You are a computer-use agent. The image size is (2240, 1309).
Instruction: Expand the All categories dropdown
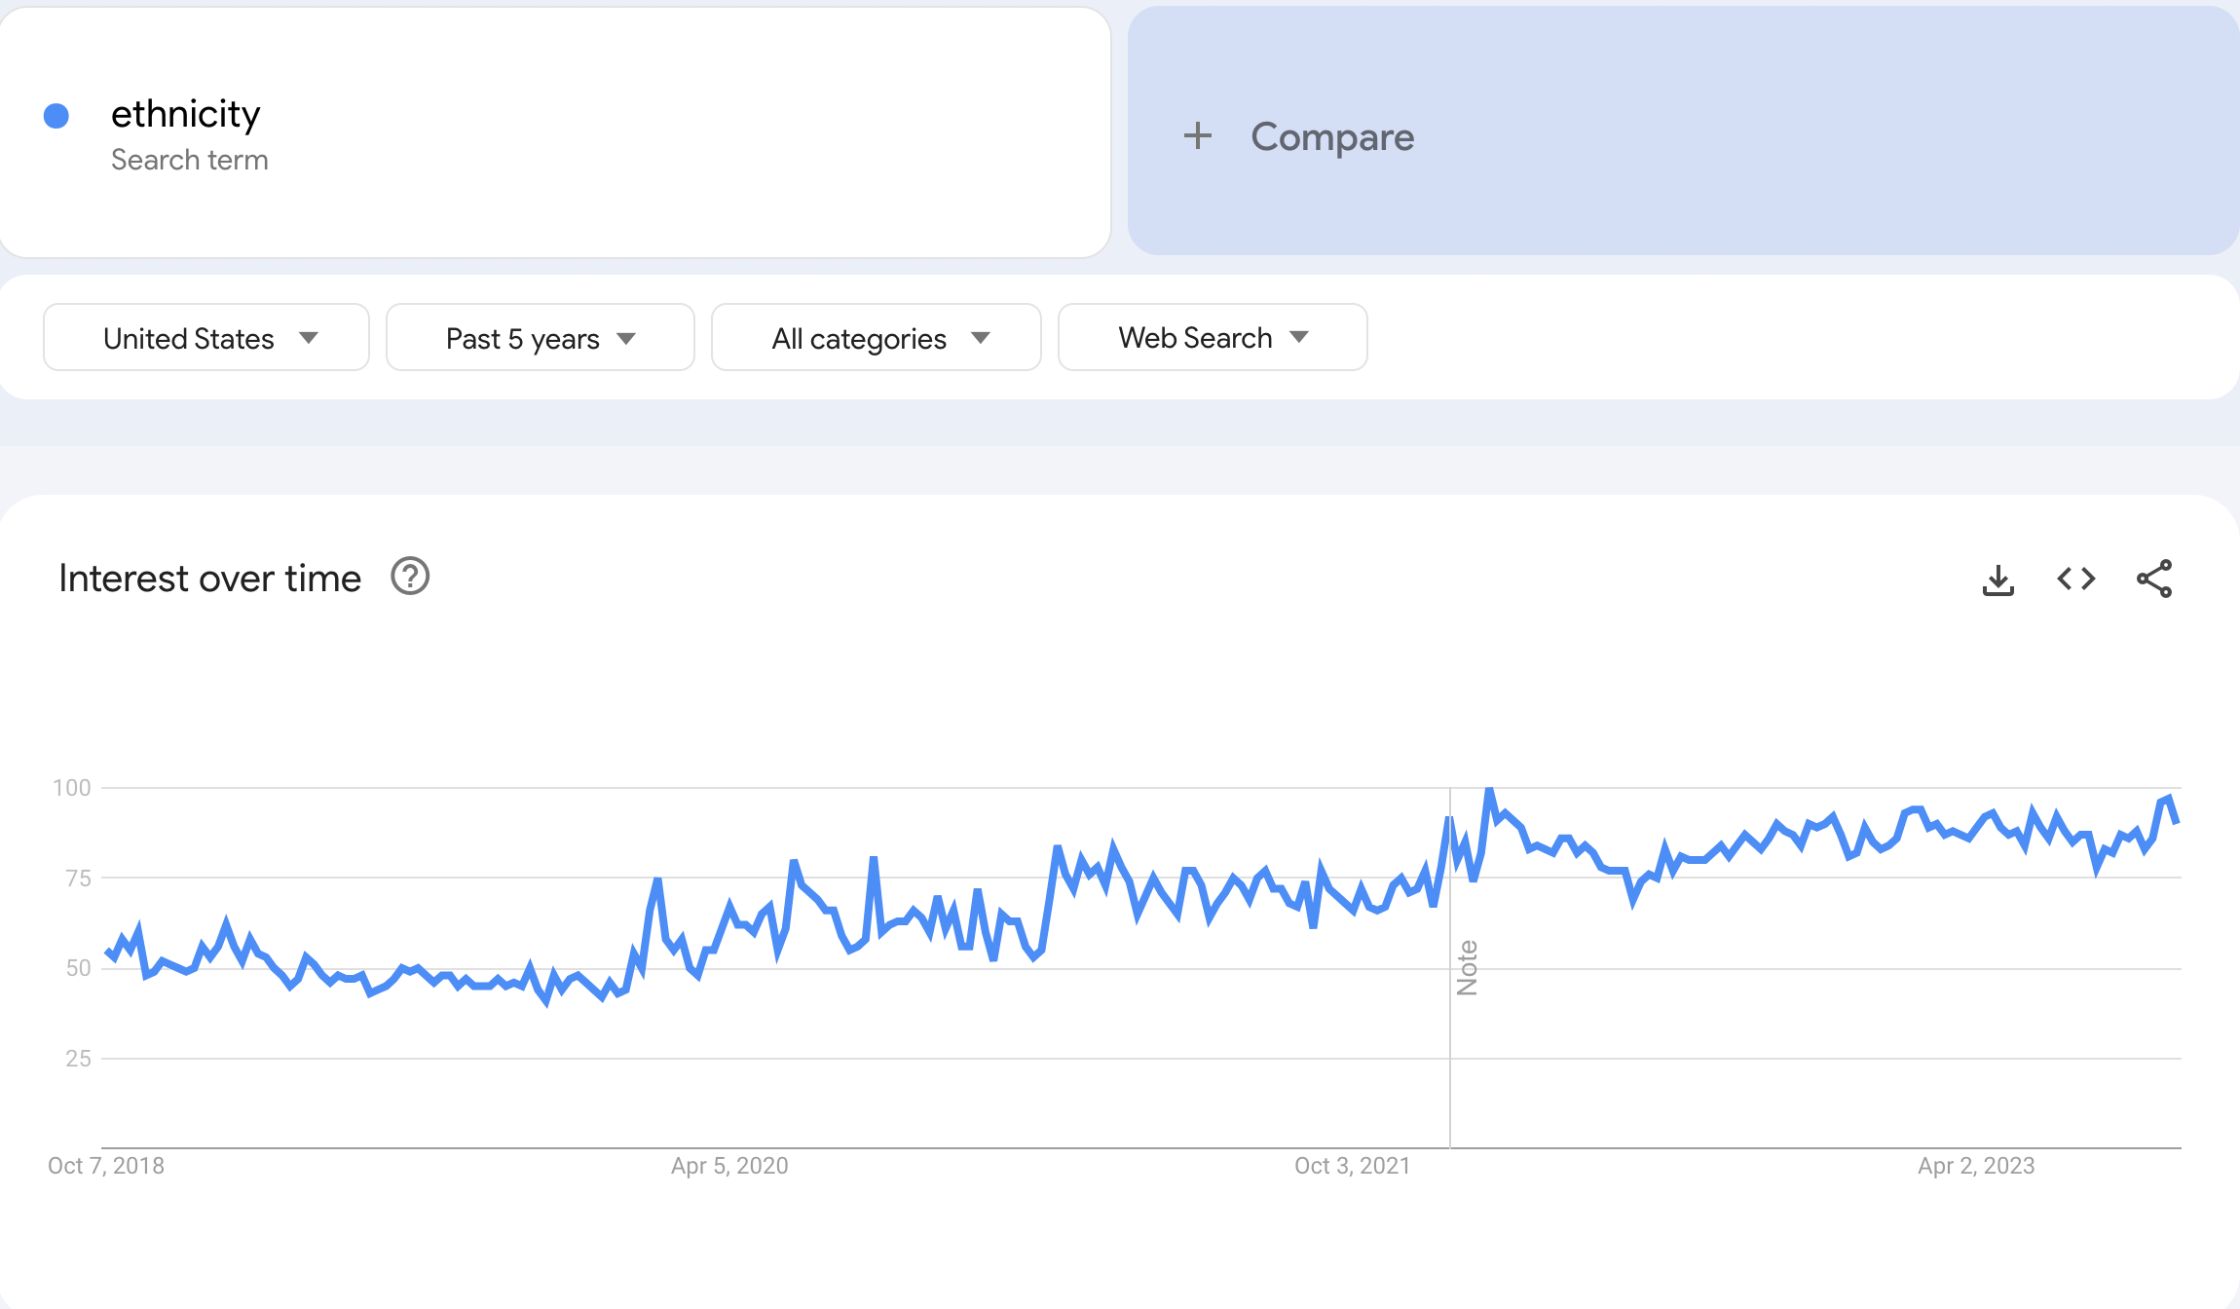pos(876,338)
